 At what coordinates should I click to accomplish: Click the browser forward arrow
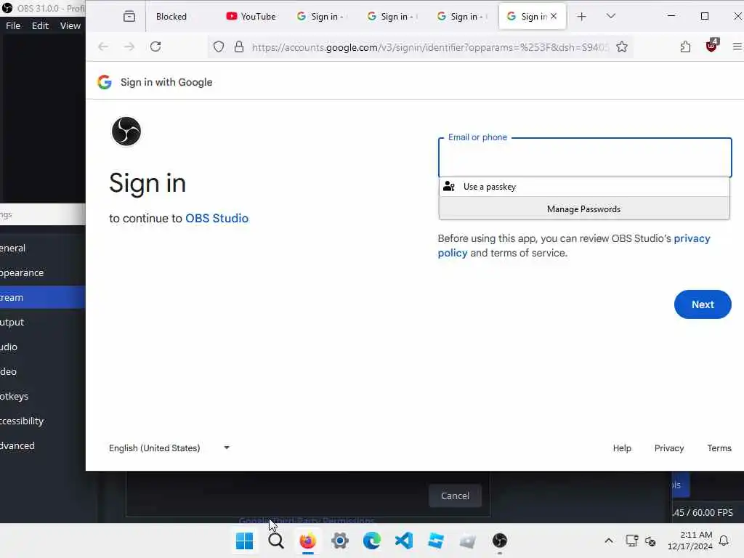129,46
